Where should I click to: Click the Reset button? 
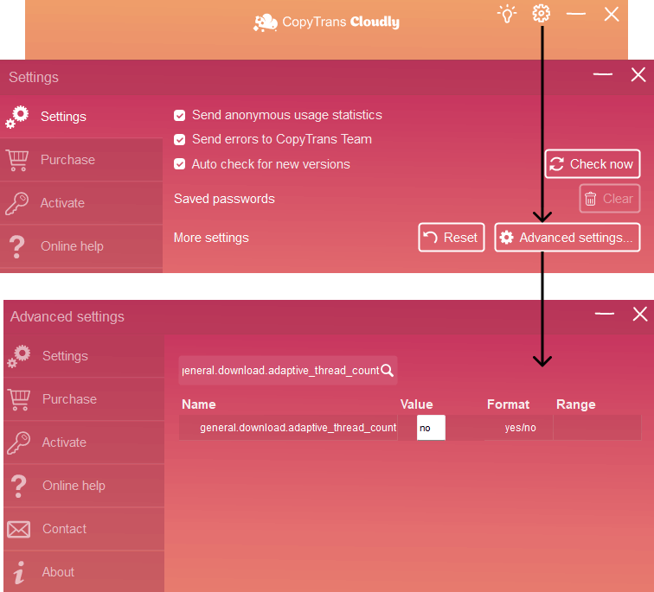tap(452, 238)
